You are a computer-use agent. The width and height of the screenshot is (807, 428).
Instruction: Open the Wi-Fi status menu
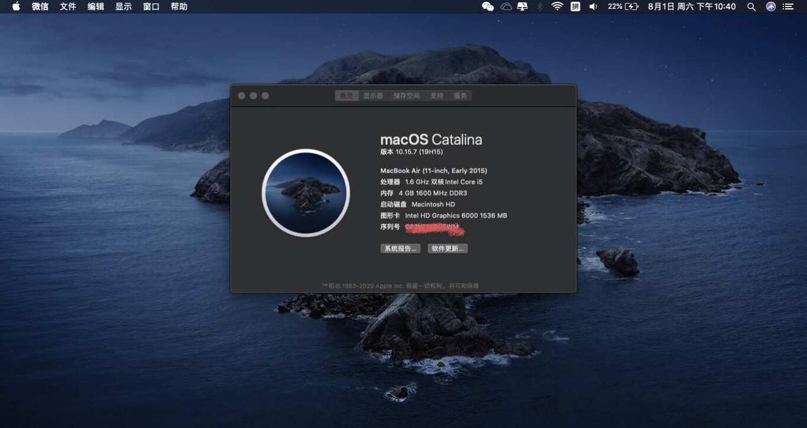pos(557,6)
